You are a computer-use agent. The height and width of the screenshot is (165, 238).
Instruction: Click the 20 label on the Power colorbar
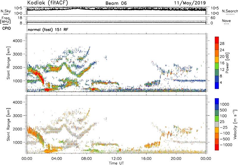click(x=222, y=57)
